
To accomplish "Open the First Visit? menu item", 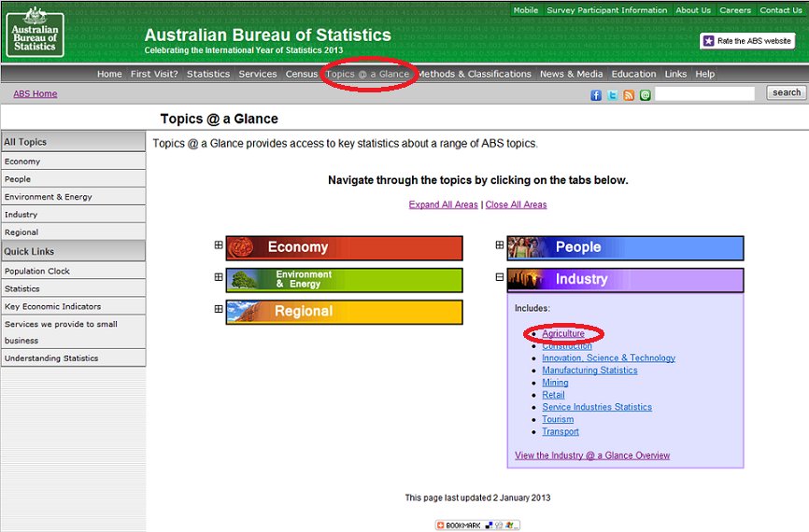I will (154, 74).
